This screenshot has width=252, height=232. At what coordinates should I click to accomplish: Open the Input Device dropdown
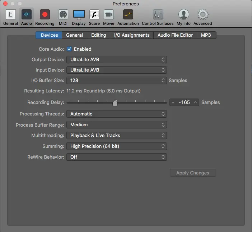coord(117,70)
